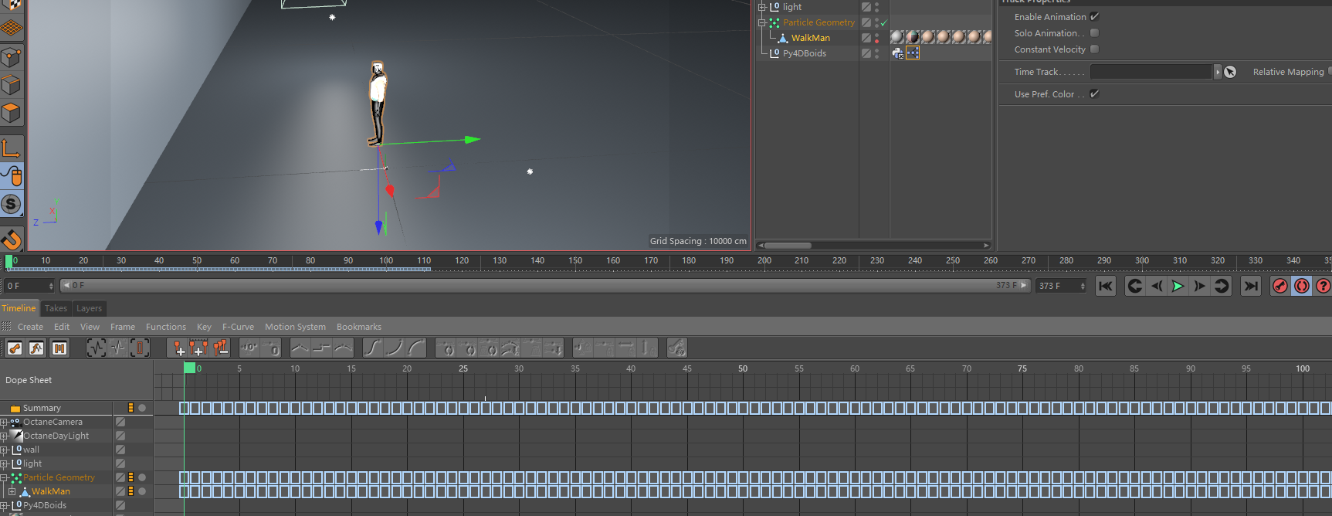1332x516 pixels.
Task: Open the Functions menu
Action: point(166,327)
